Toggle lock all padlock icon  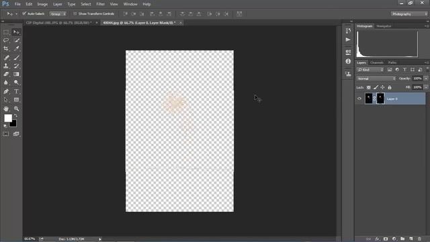click(390, 87)
